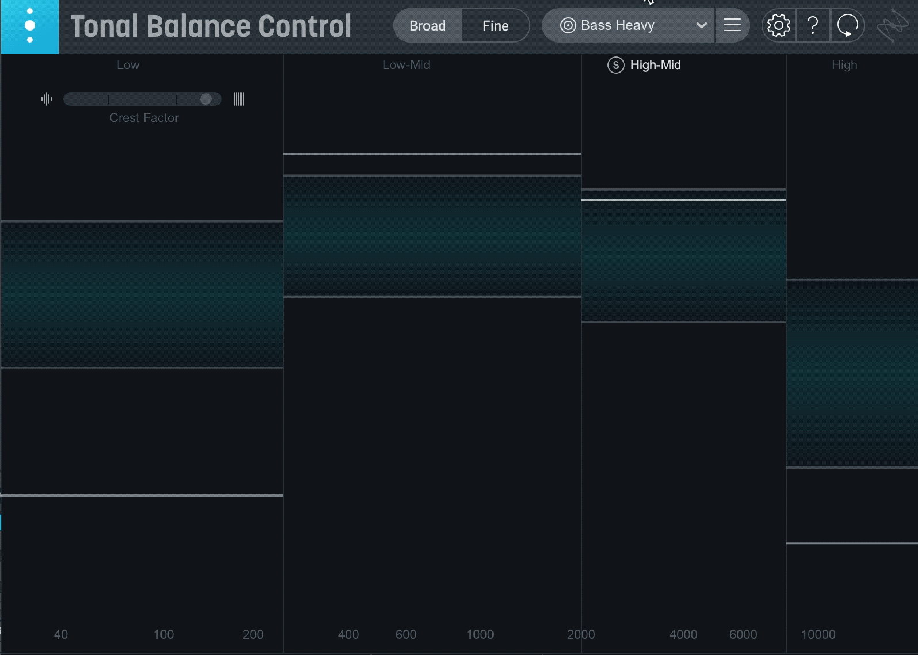Image resolution: width=918 pixels, height=655 pixels.
Task: Open settings with the gear icon
Action: [779, 25]
